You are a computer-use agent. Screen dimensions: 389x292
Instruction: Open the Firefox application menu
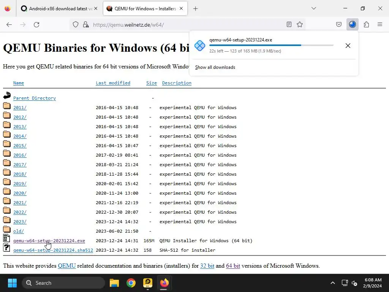[380, 24]
